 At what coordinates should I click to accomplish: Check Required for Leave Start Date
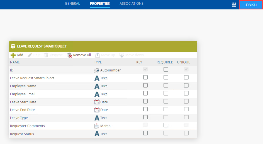tap(166, 101)
